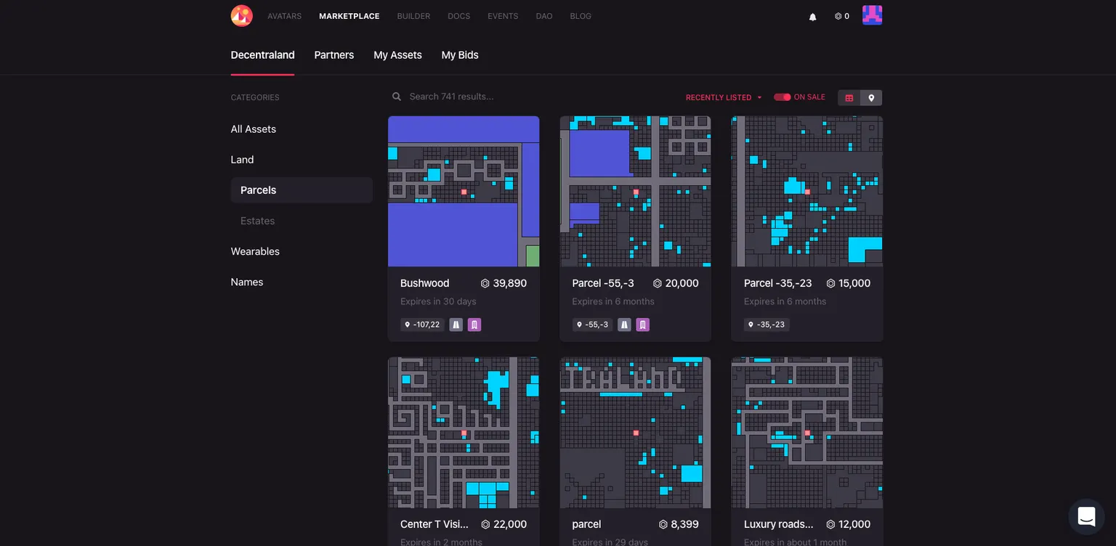
Task: Switch to map view using the pin icon
Action: 871,97
